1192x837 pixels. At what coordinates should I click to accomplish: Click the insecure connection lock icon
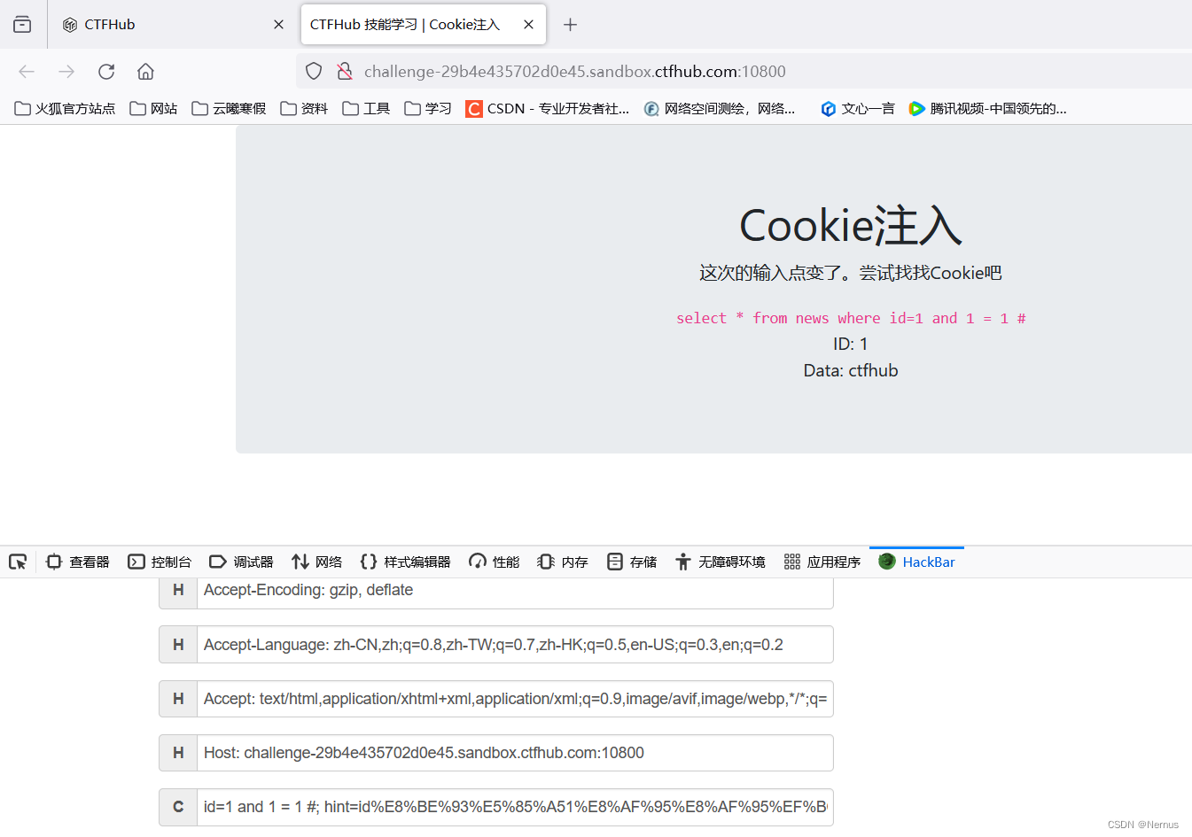pos(344,72)
